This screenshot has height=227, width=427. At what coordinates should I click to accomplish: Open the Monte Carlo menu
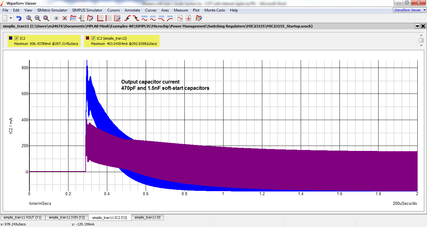point(214,10)
